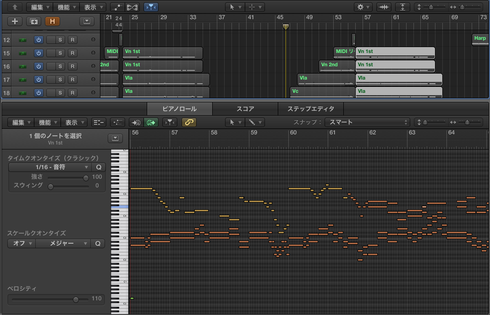490x315 pixels.
Task: Adjust piano roll horizontal zoom slider
Action: coord(467,123)
